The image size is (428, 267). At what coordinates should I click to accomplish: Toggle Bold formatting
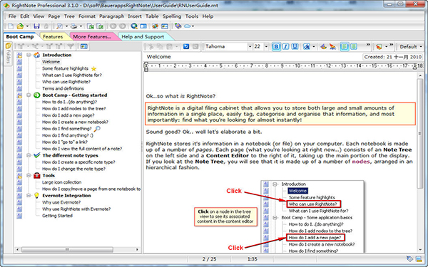(276, 46)
